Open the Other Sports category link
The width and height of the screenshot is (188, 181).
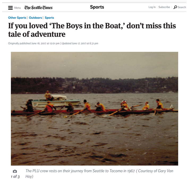(x=17, y=18)
